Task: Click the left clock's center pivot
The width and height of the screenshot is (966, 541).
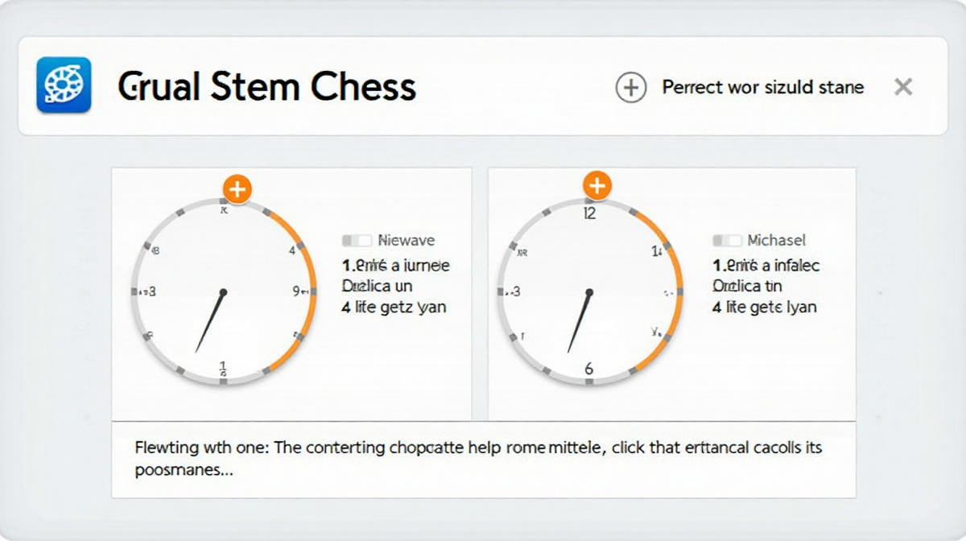Action: (x=223, y=291)
